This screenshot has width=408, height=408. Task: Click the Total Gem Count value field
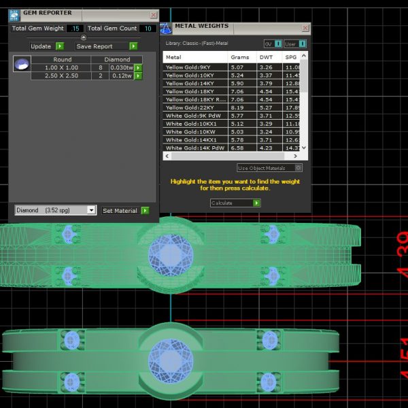coord(148,29)
